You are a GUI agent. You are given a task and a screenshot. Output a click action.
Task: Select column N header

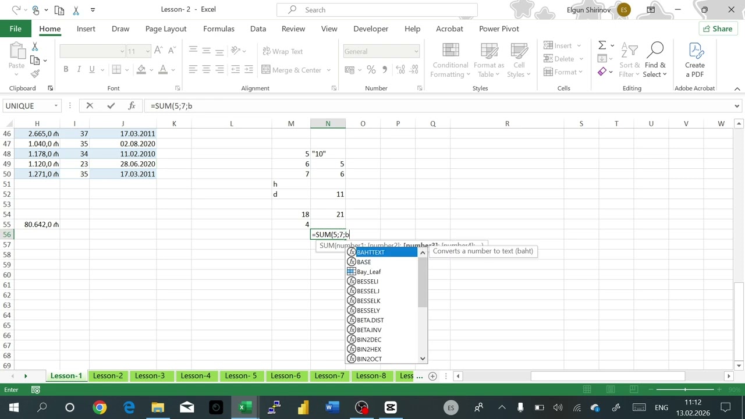(x=328, y=123)
